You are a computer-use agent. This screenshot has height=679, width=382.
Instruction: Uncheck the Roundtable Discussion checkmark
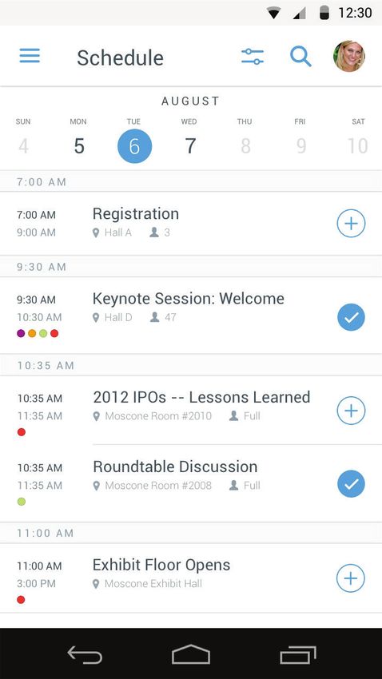[x=351, y=484]
